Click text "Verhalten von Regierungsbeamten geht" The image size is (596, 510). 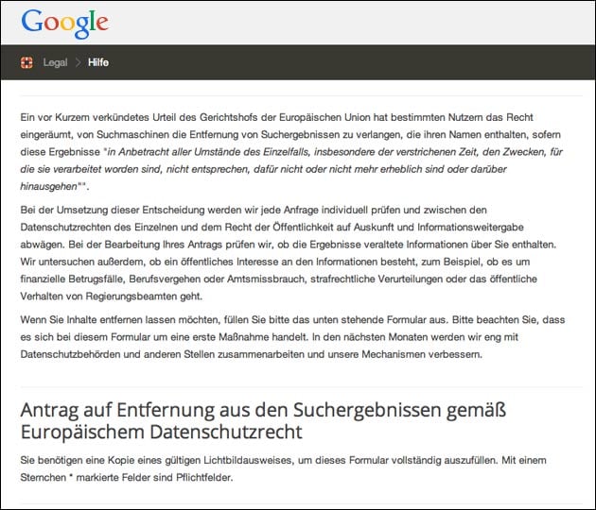click(112, 297)
